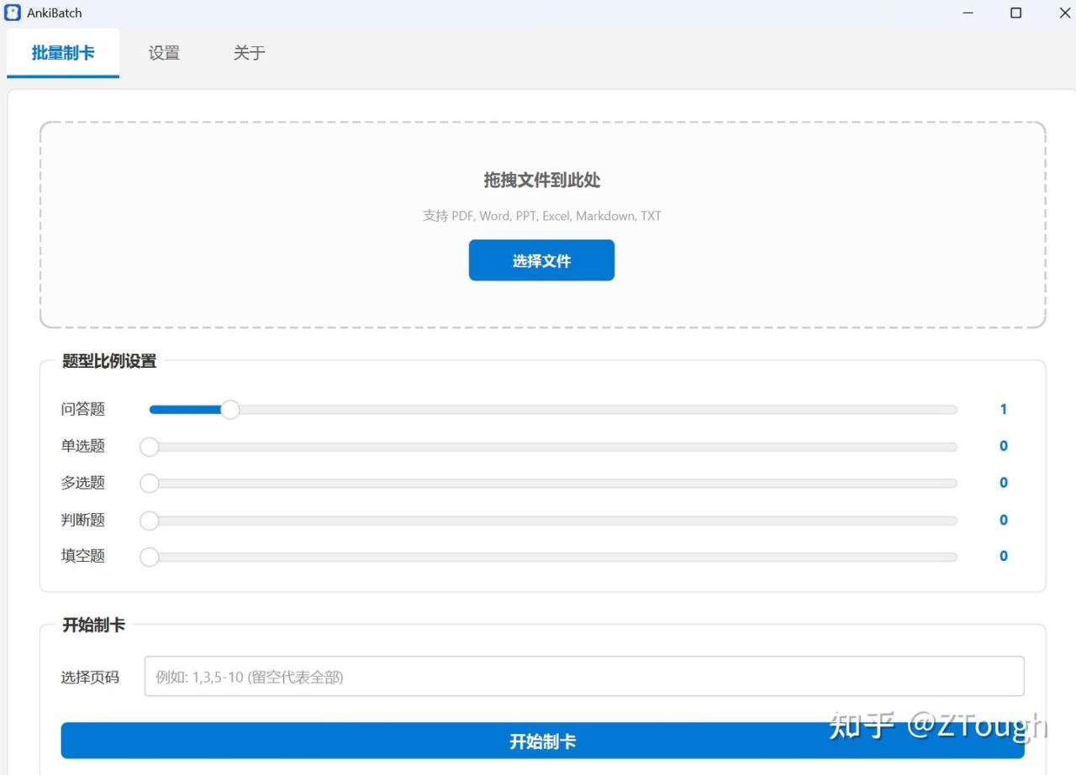The height and width of the screenshot is (775, 1076).
Task: Click the 题型比例设置 section heading
Action: [x=109, y=362]
